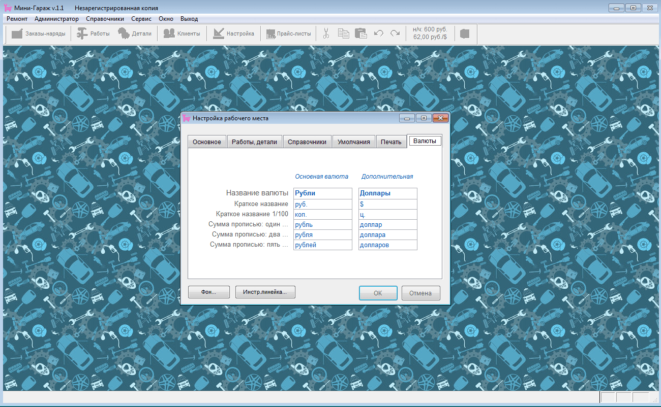Click the Инстр.линейка... button
The width and height of the screenshot is (661, 407).
(x=265, y=292)
